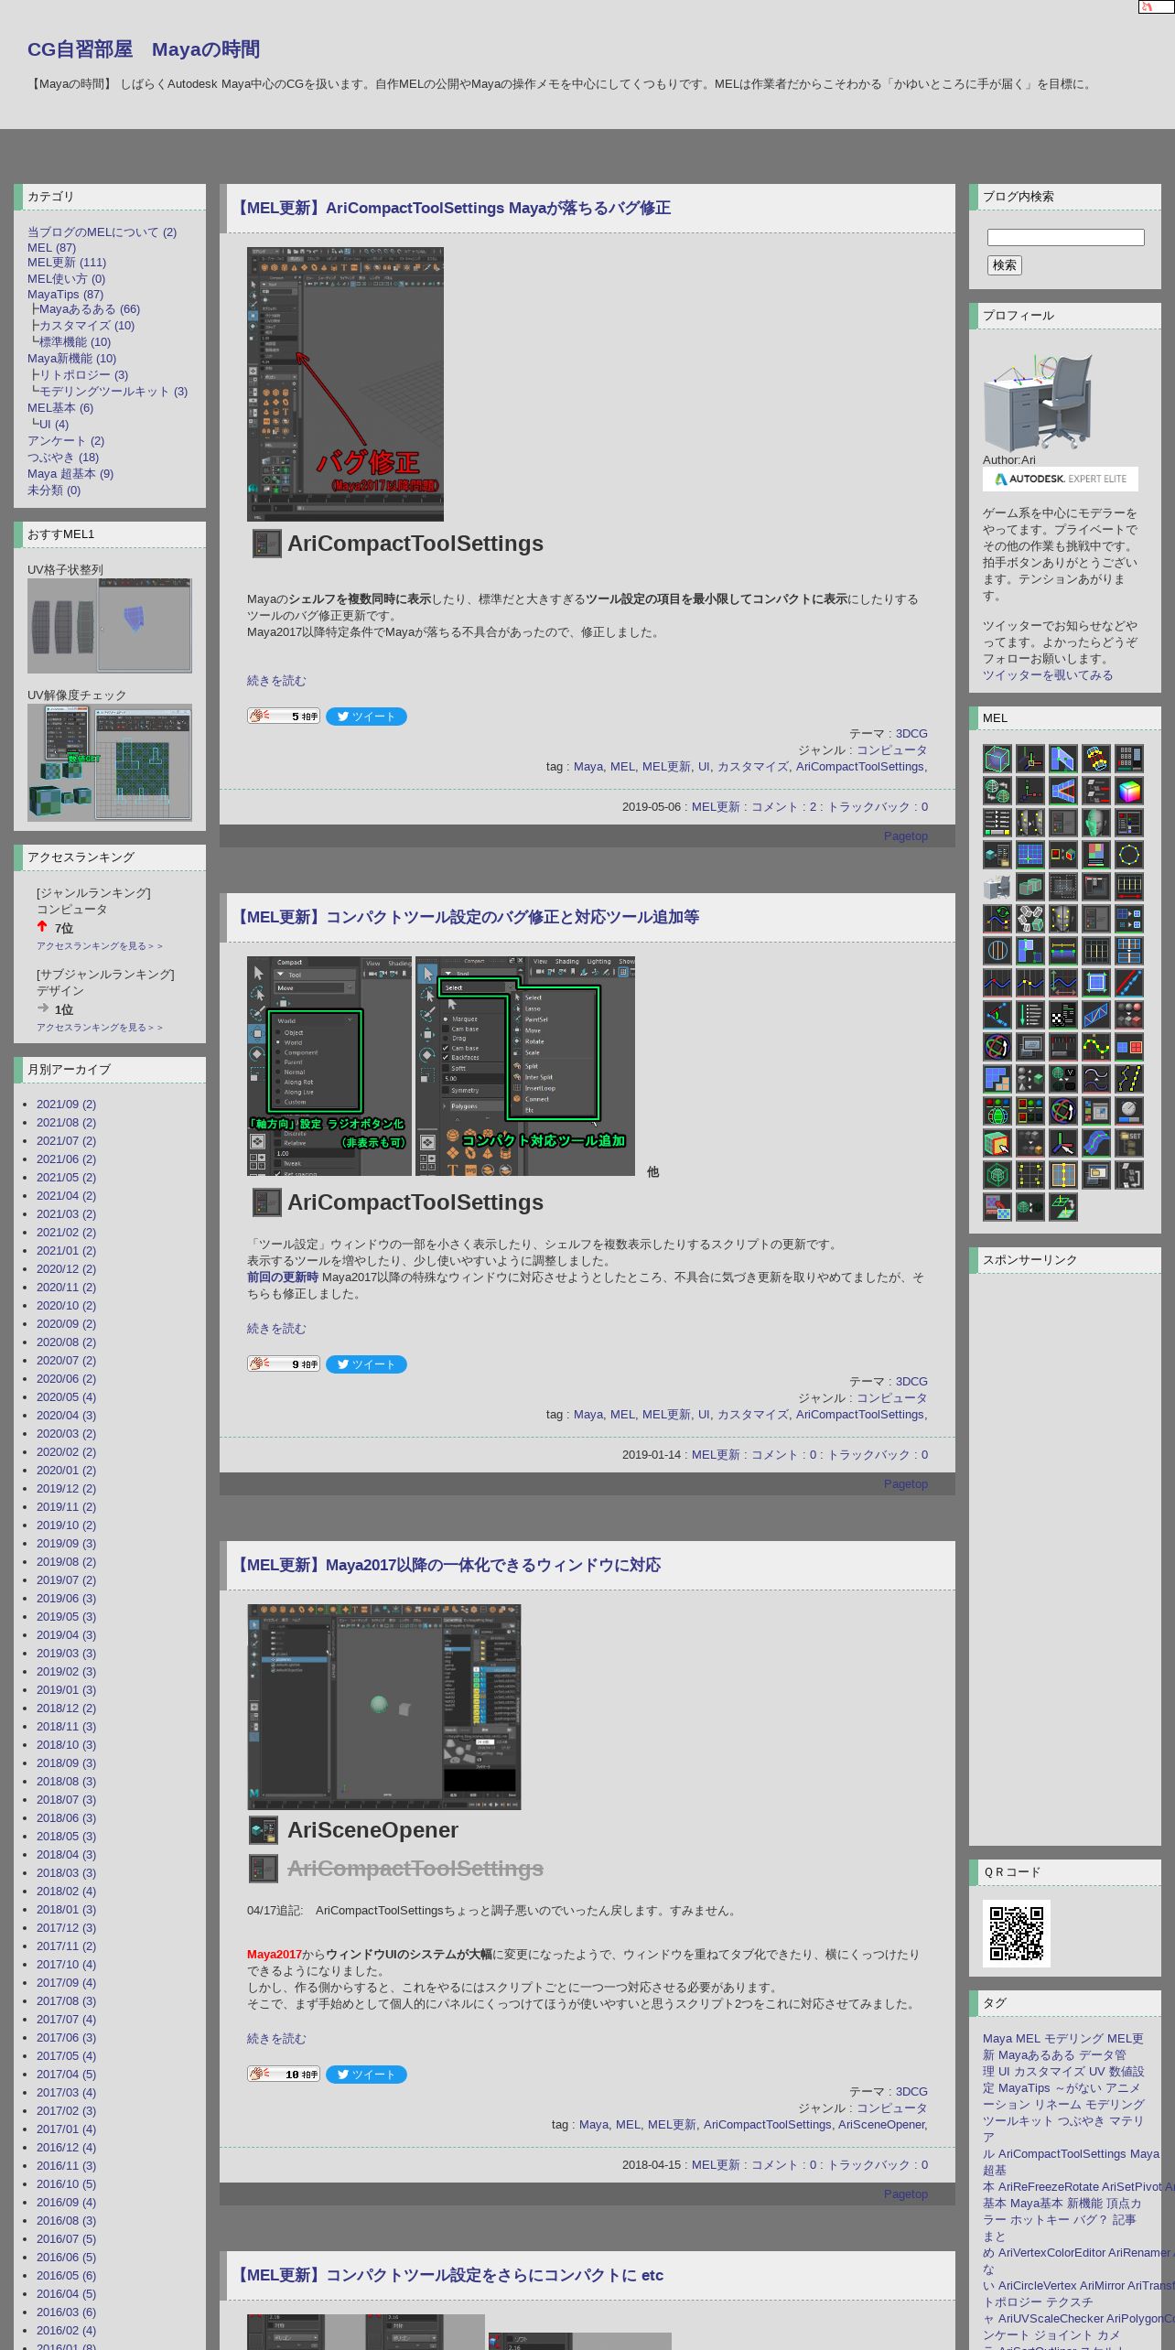Viewport: 1175px width, 2350px height.
Task: Open post title コンパクトツール設定のバグ修正と対応ツール追加等
Action: [467, 917]
